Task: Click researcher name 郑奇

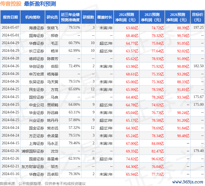Action: point(55,36)
